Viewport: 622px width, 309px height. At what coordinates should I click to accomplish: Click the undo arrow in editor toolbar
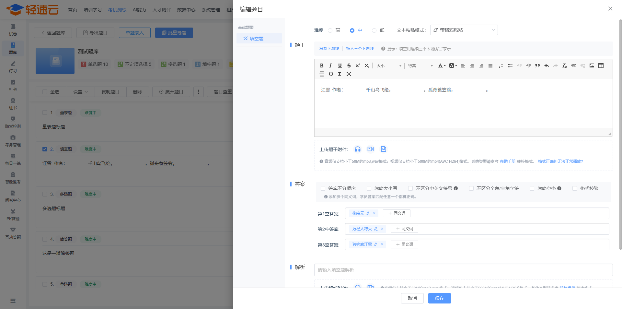(x=546, y=65)
